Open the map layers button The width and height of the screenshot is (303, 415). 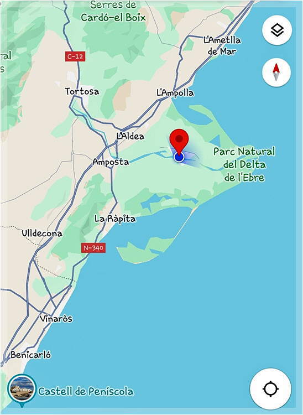click(x=277, y=30)
